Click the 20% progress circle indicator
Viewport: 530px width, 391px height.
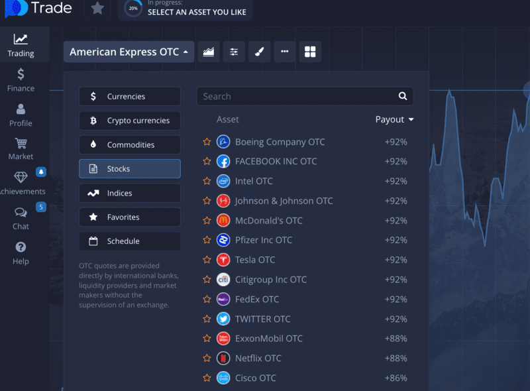point(131,9)
